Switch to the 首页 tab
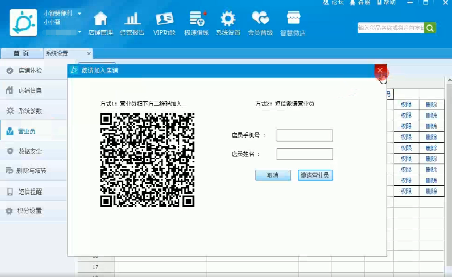 [x=21, y=53]
